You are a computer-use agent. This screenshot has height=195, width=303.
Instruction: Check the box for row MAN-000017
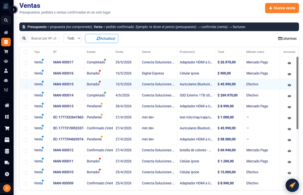tap(26, 63)
